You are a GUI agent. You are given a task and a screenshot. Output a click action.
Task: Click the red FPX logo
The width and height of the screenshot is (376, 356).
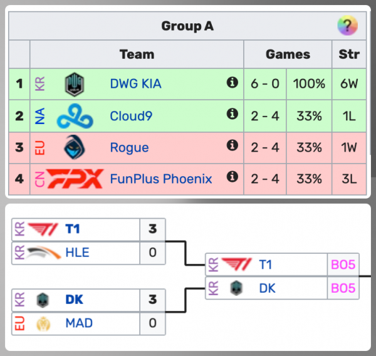(x=75, y=179)
